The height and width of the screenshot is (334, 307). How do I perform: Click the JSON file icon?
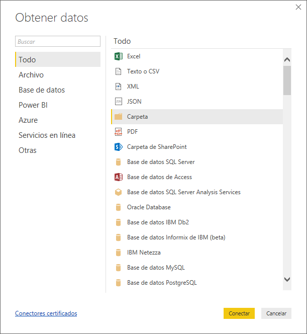coord(118,102)
